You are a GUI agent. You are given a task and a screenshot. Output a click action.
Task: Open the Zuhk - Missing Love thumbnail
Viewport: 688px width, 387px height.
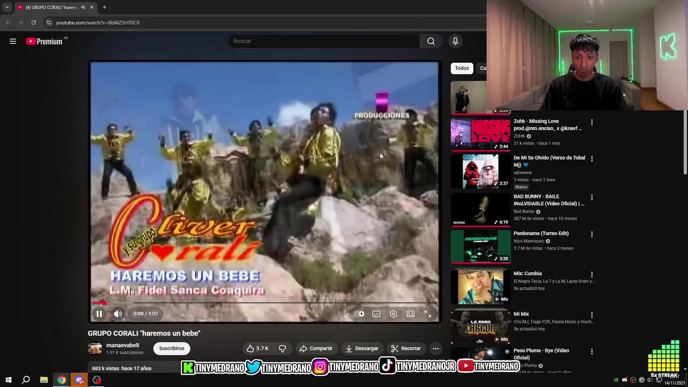(481, 134)
